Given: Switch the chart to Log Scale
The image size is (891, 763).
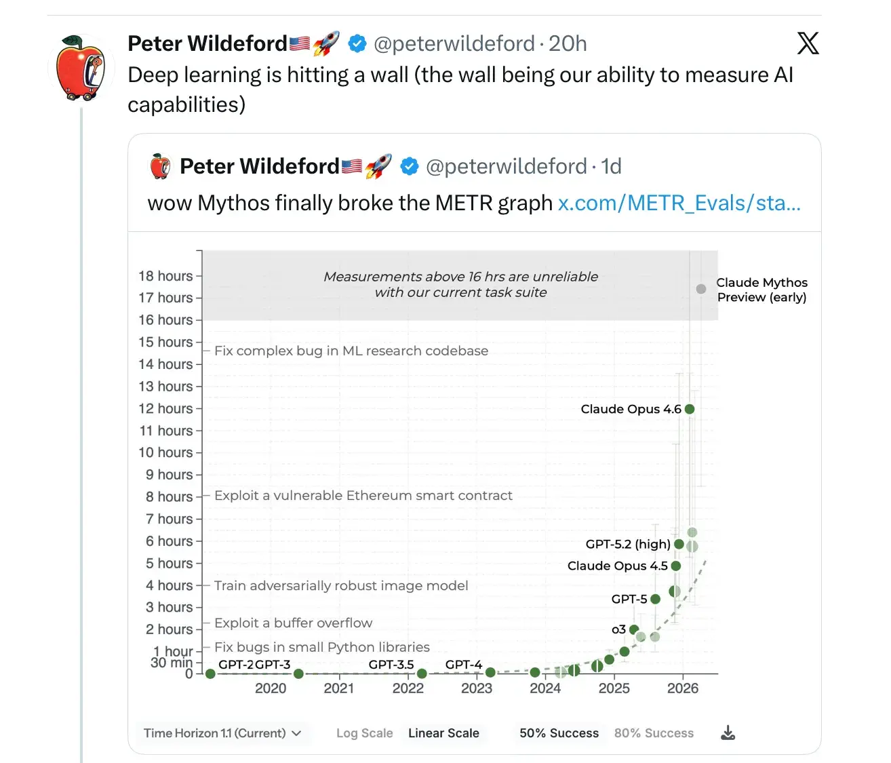Looking at the screenshot, I should (x=365, y=733).
